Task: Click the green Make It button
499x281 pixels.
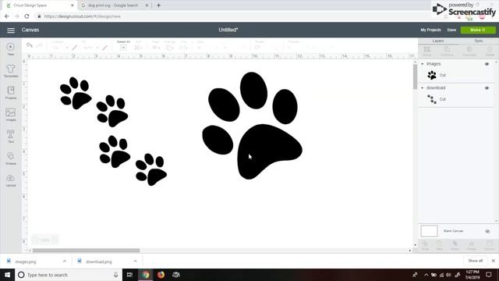Action: point(478,30)
